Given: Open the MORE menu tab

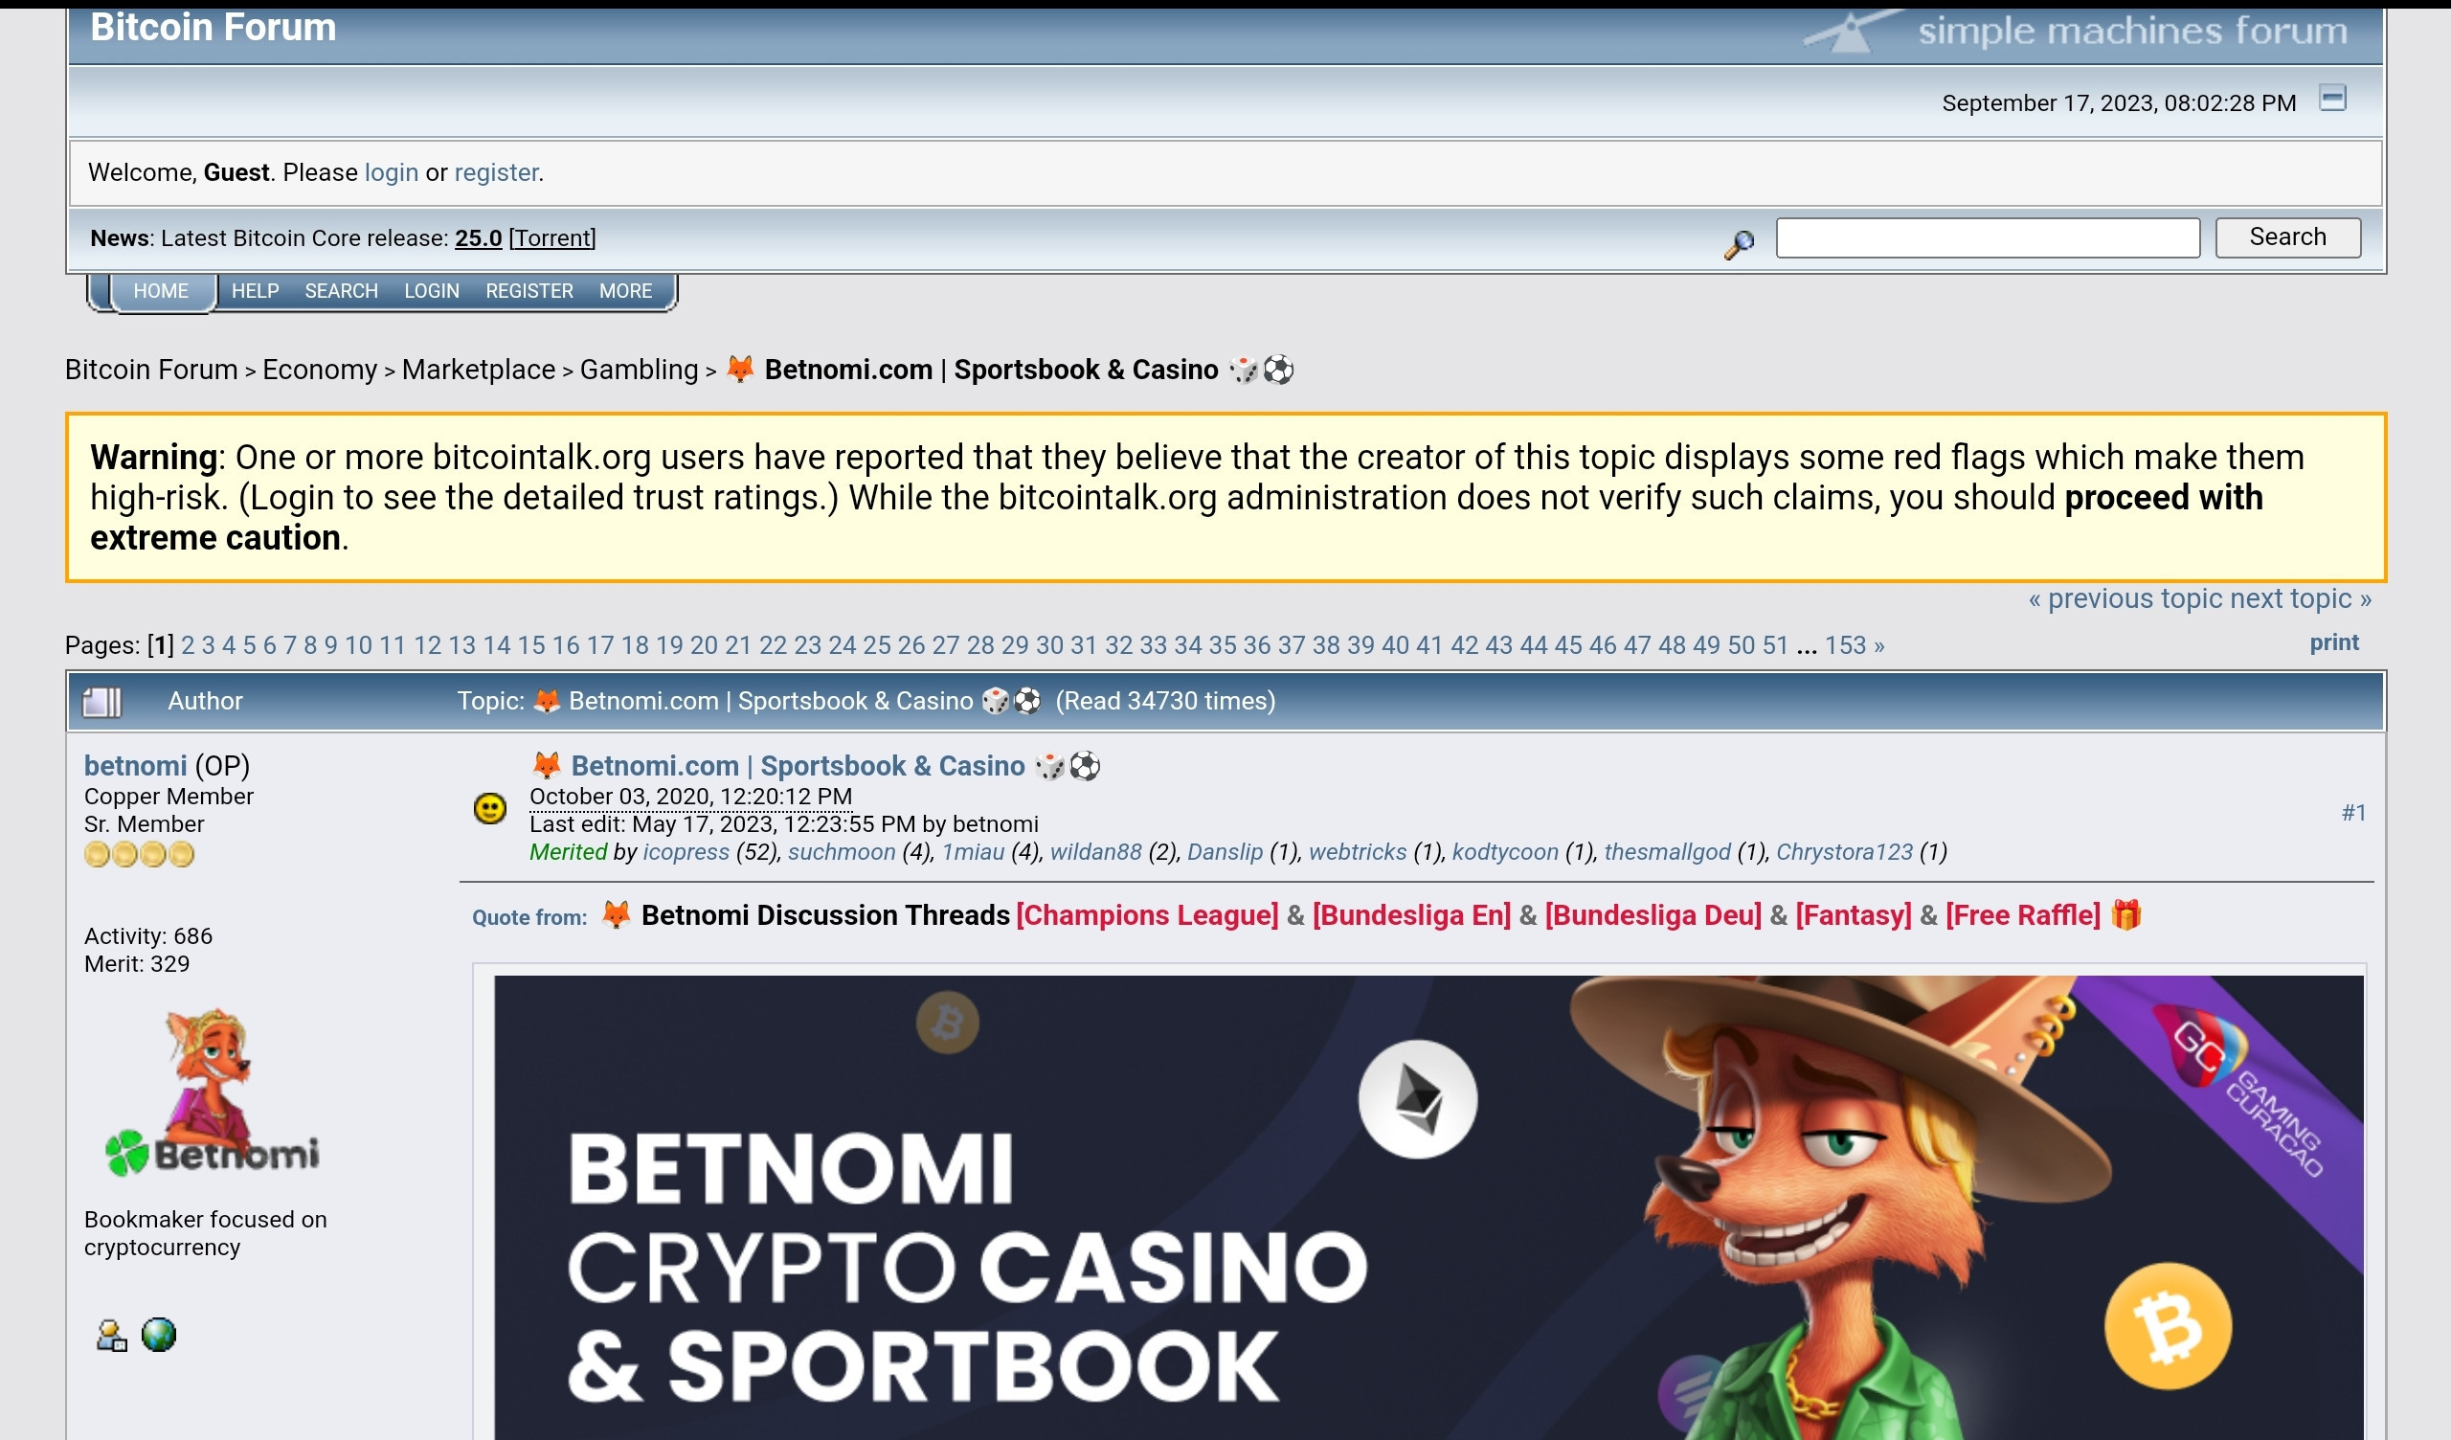Looking at the screenshot, I should click(x=625, y=291).
